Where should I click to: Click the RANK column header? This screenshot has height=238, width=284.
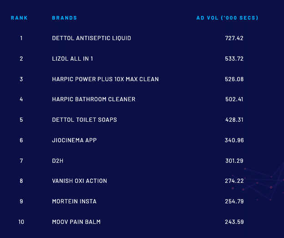coord(19,18)
